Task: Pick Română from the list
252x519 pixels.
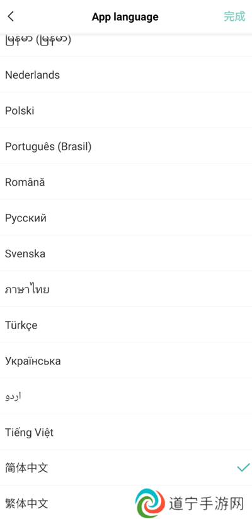Action: tap(126, 182)
